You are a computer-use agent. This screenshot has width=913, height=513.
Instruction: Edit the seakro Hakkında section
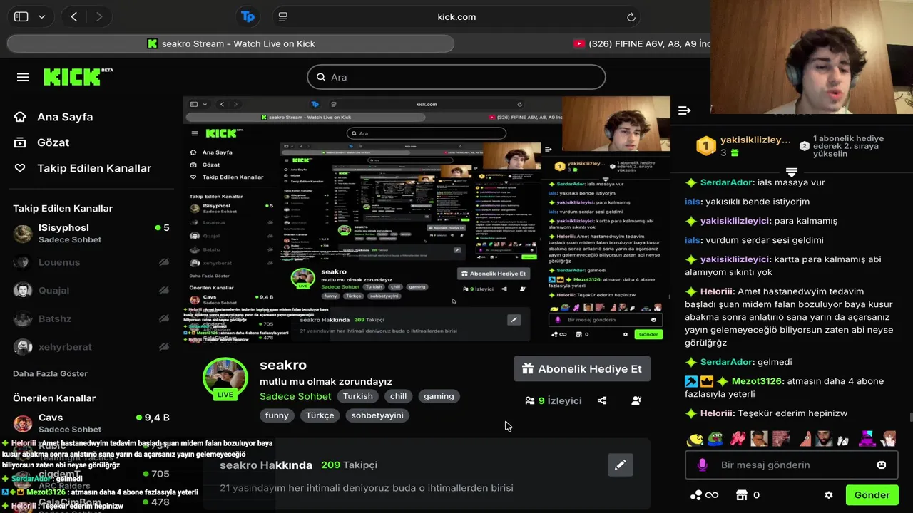click(x=621, y=465)
